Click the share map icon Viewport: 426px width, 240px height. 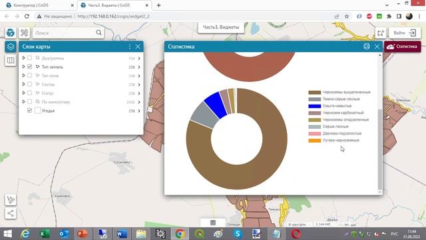tap(11, 213)
